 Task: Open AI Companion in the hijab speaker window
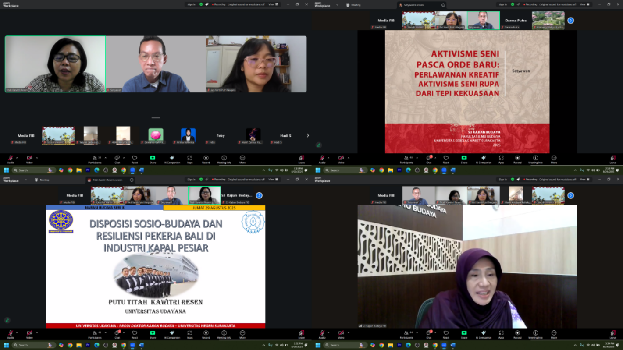[483, 335]
